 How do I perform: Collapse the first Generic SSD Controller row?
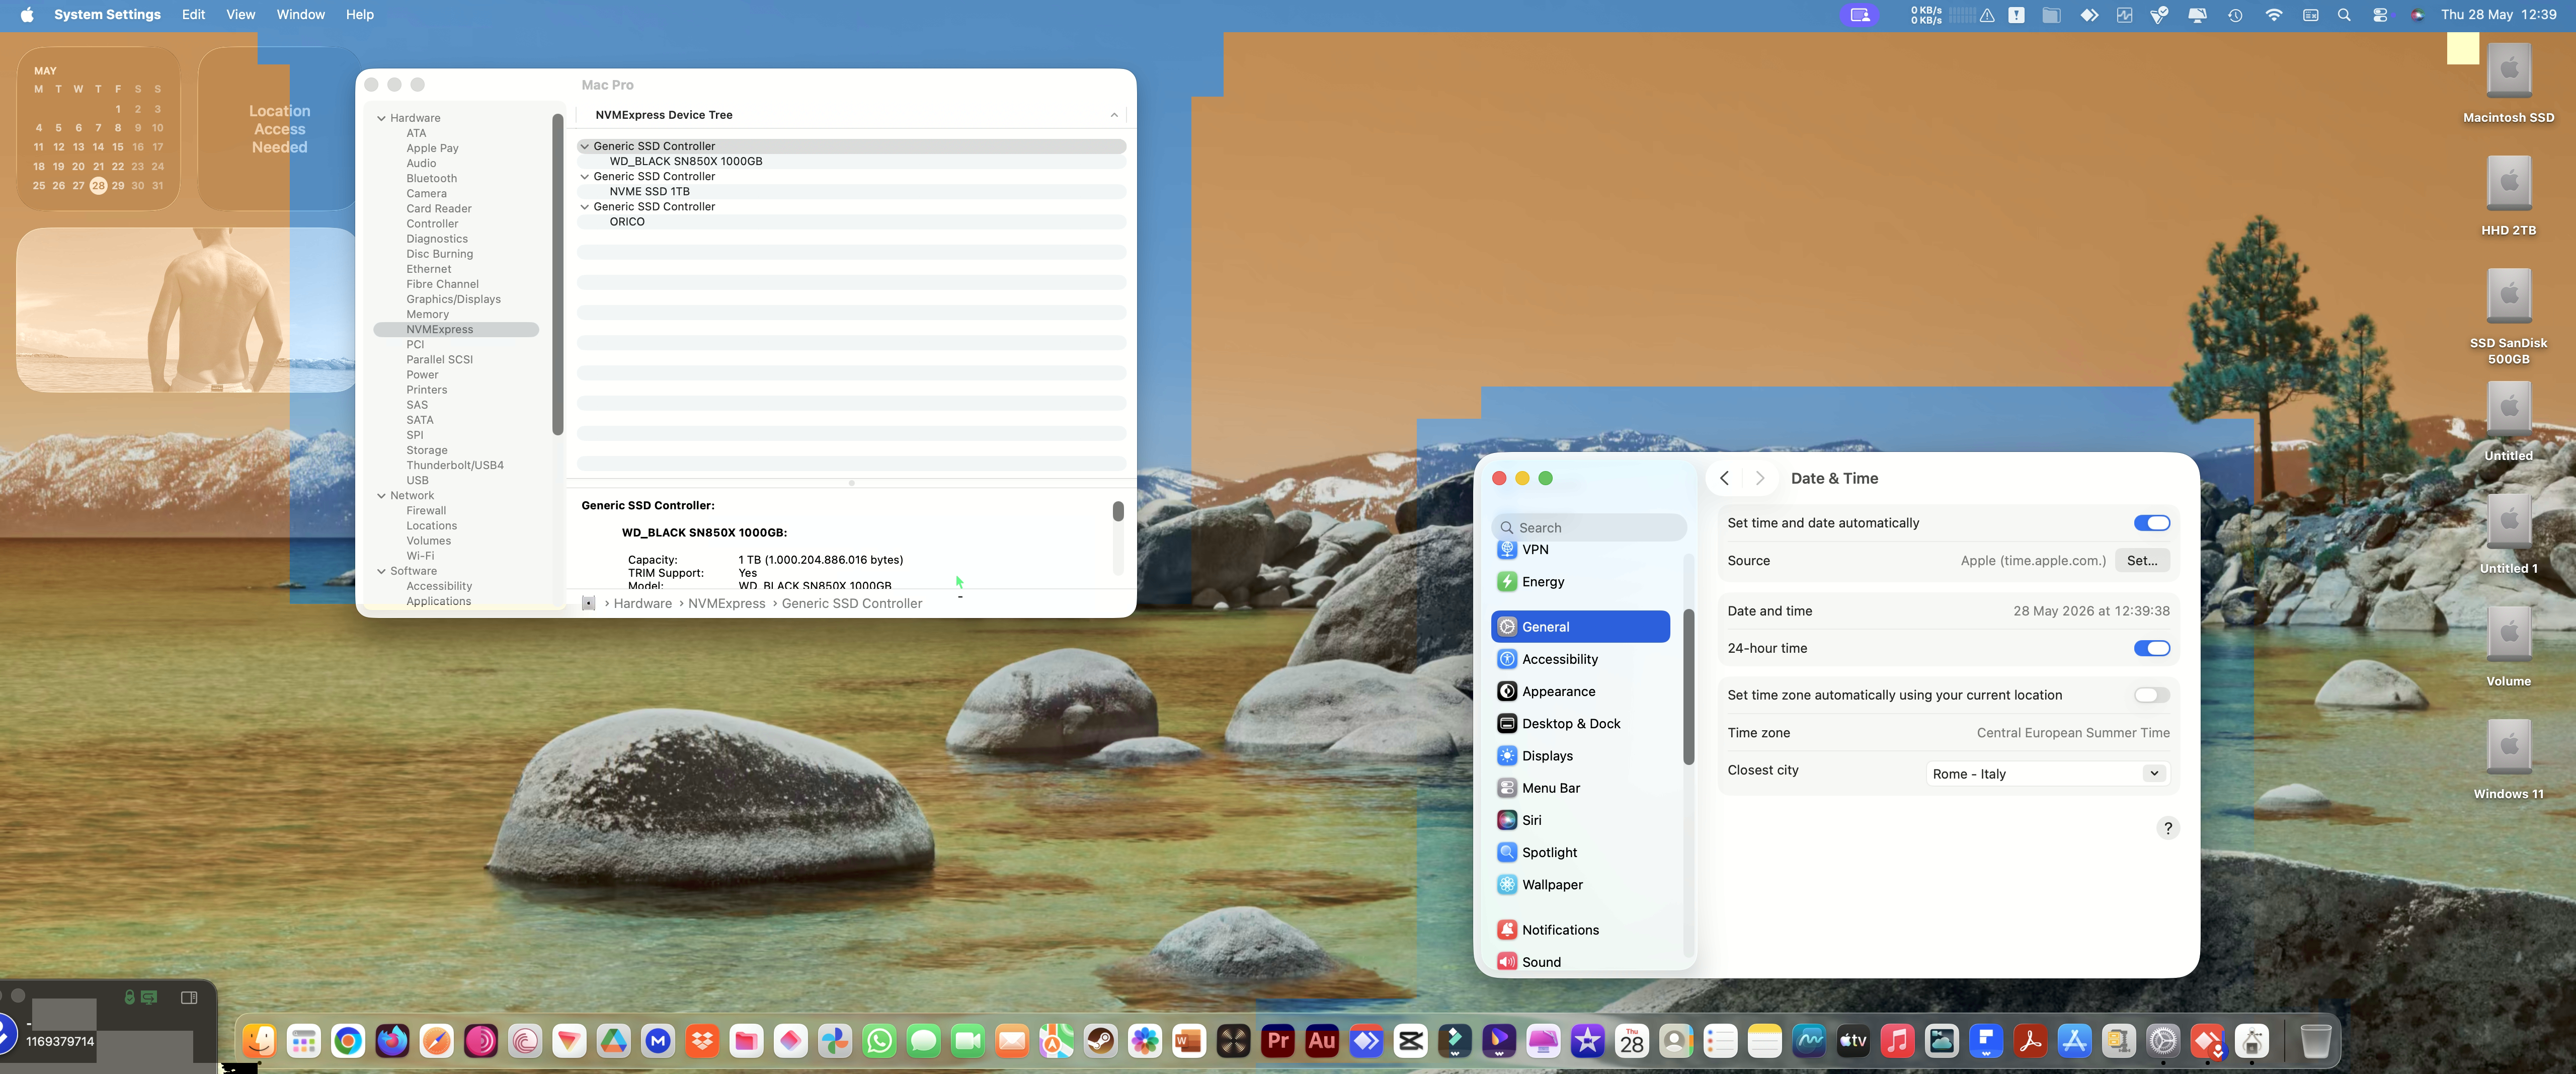(x=585, y=146)
